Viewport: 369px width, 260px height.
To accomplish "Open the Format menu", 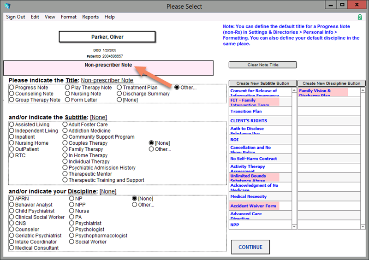I will point(69,17).
